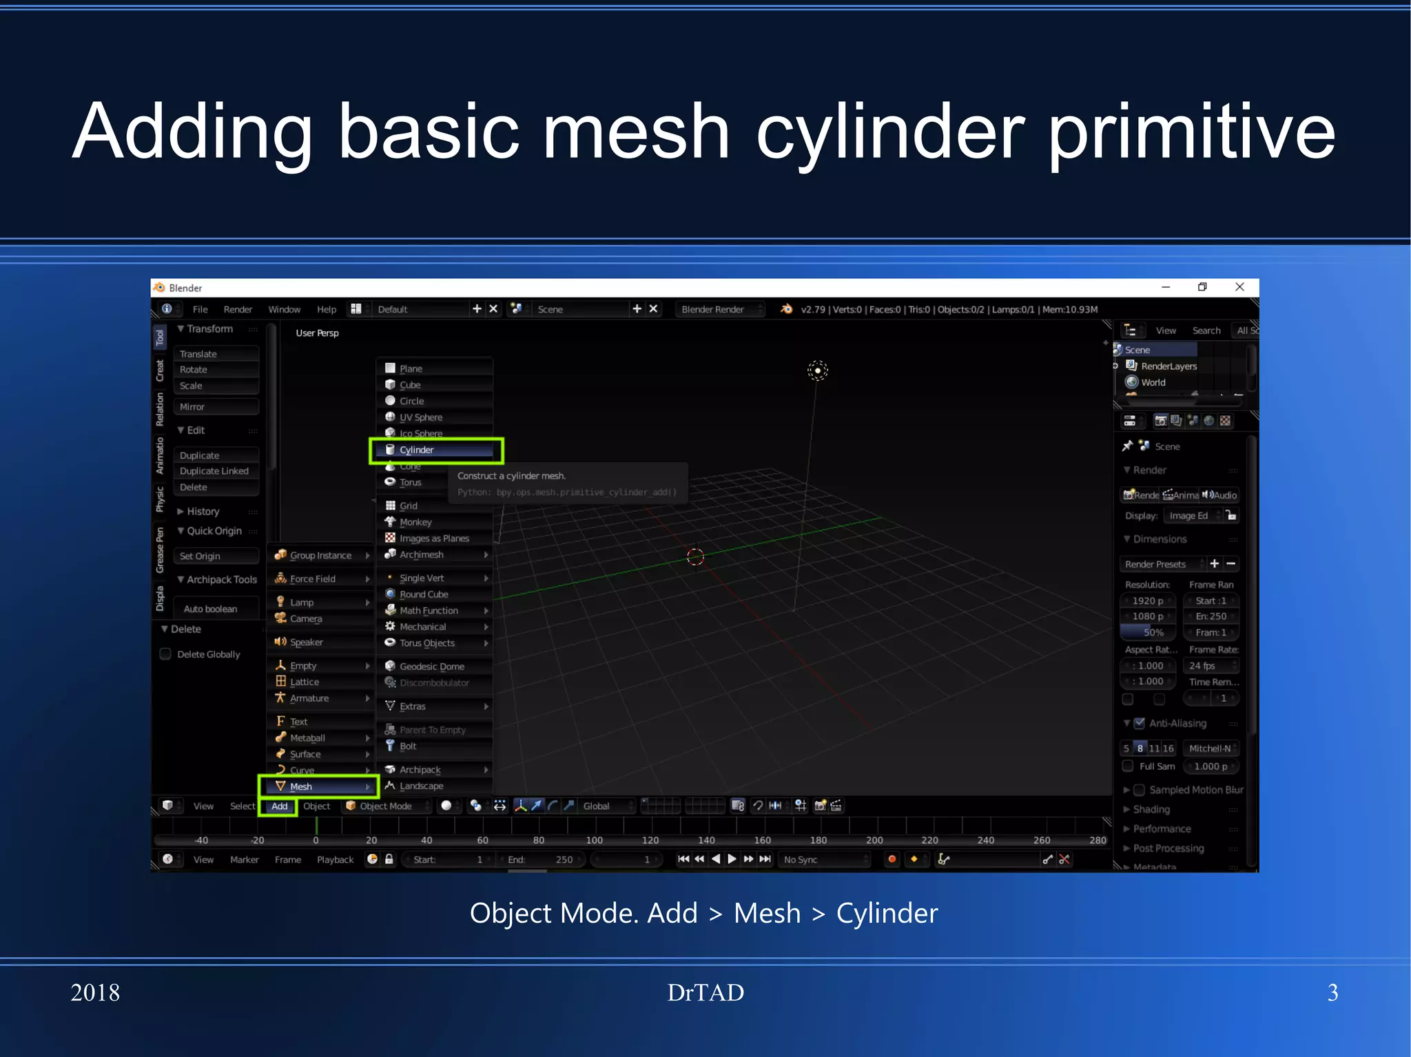
Task: Enable the Delete Globally checkbox
Action: point(165,654)
